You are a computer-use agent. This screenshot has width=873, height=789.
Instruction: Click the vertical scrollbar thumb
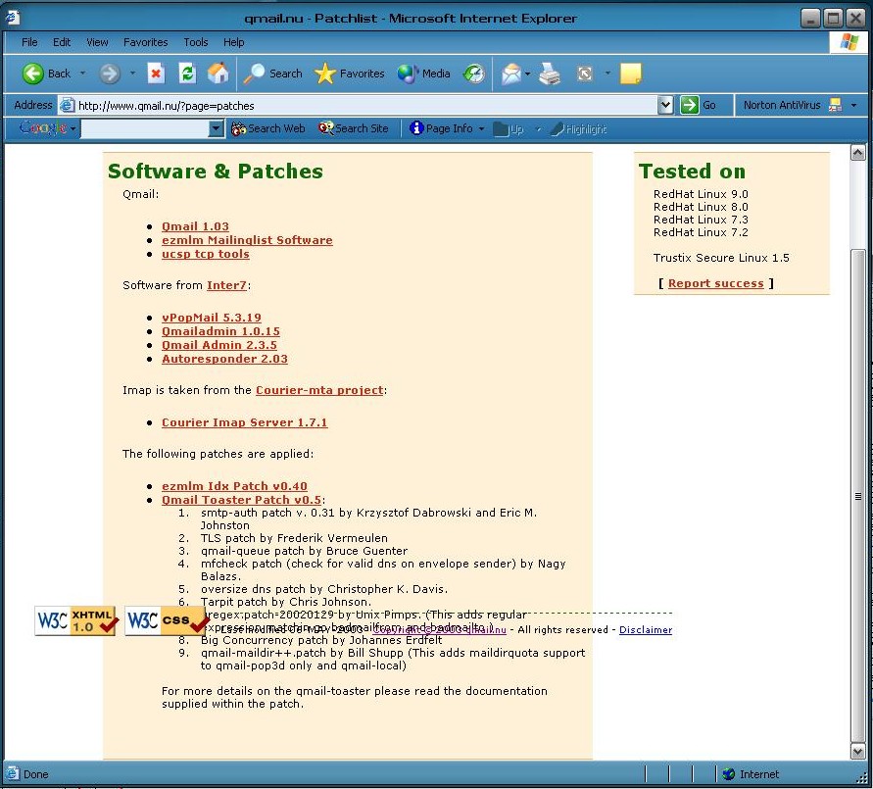858,496
